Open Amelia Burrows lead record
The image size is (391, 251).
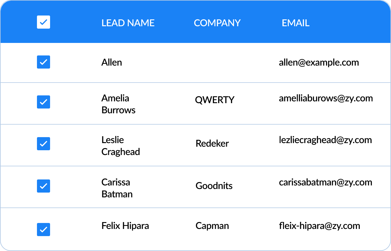[x=118, y=104]
